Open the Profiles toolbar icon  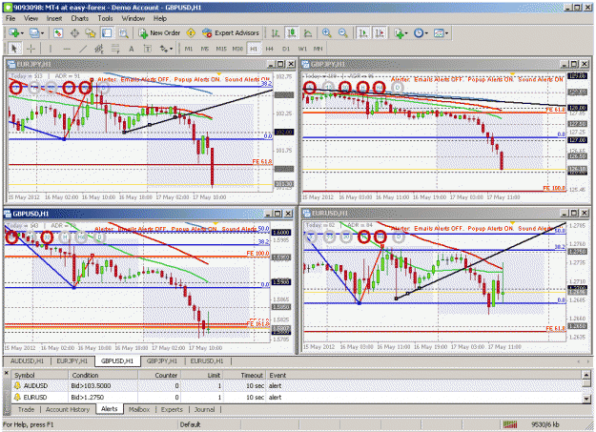(x=34, y=33)
